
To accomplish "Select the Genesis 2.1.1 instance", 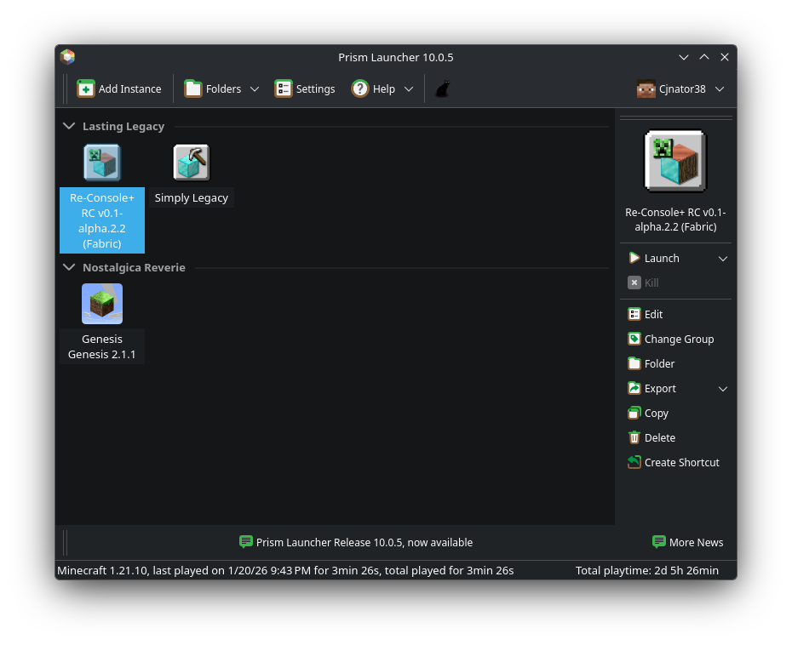I will click(x=101, y=304).
